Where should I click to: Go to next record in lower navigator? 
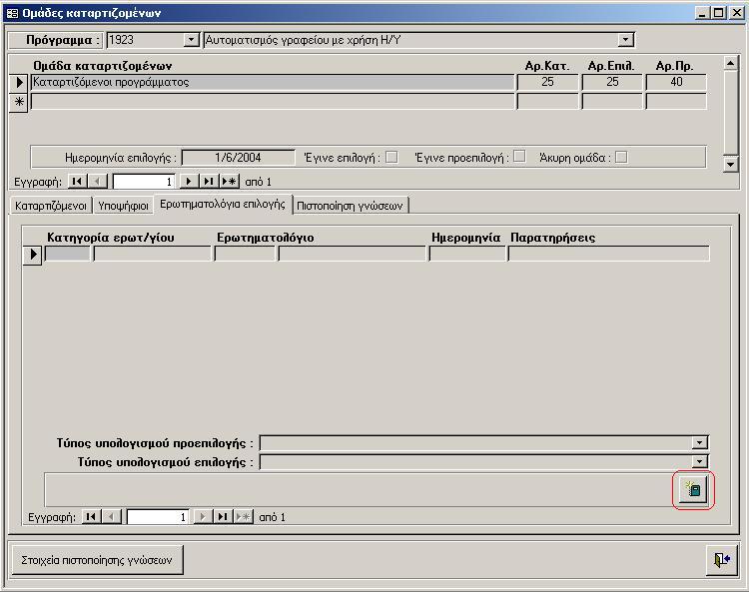click(x=203, y=517)
